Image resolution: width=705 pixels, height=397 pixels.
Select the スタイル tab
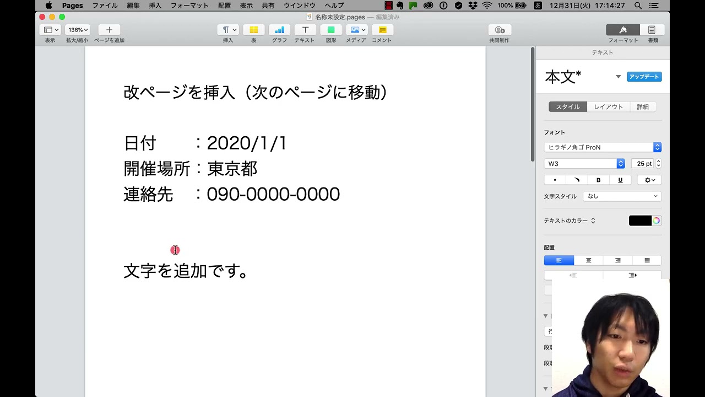567,107
